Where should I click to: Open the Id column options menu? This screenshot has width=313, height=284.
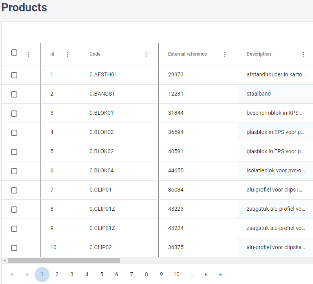[x=68, y=54]
